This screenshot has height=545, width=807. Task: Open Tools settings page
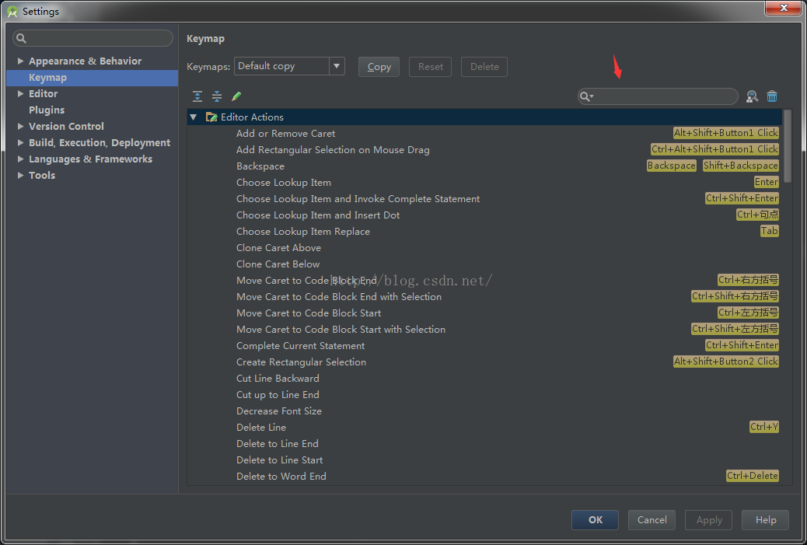[x=42, y=175]
